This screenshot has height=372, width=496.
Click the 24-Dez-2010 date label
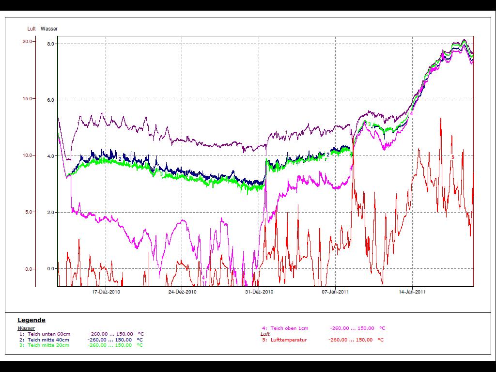pos(183,292)
